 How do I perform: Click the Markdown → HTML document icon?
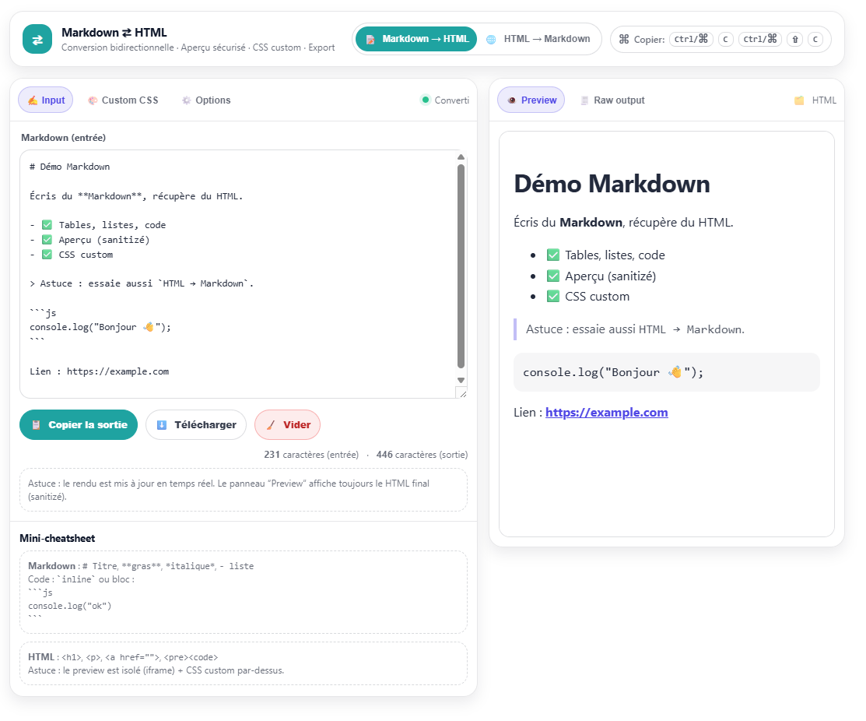[x=370, y=39]
